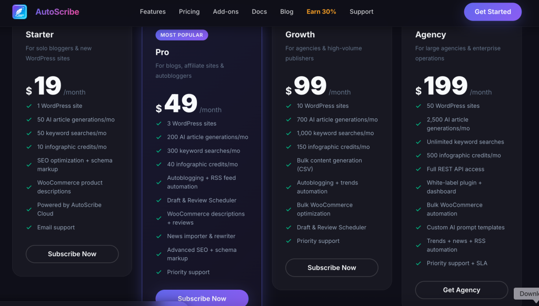Click the MOST POPULAR badge

pos(182,35)
